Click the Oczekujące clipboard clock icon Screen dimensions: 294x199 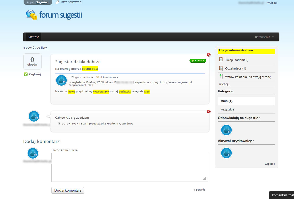point(221,68)
